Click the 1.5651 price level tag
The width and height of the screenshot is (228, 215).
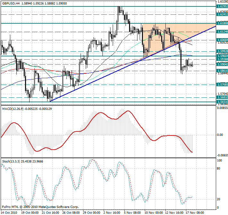222,102
